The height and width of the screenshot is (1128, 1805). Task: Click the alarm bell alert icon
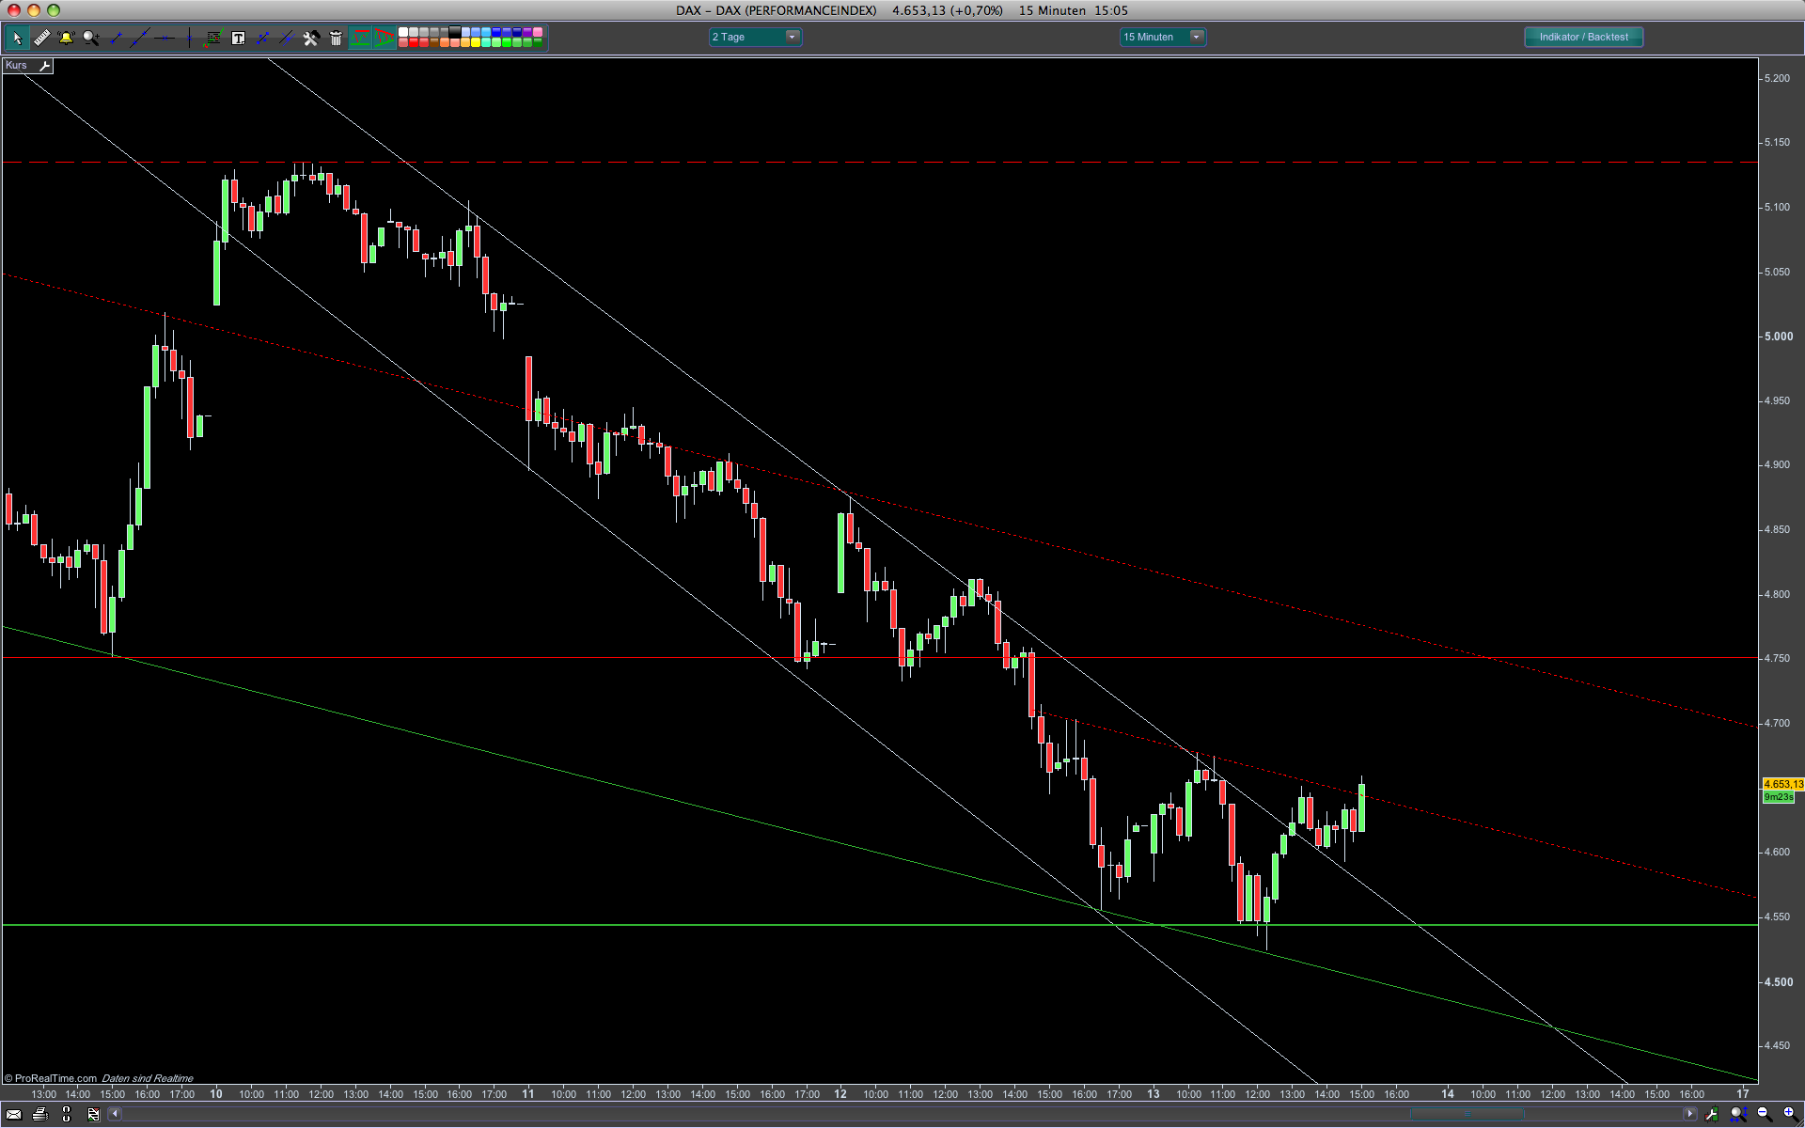[x=66, y=38]
